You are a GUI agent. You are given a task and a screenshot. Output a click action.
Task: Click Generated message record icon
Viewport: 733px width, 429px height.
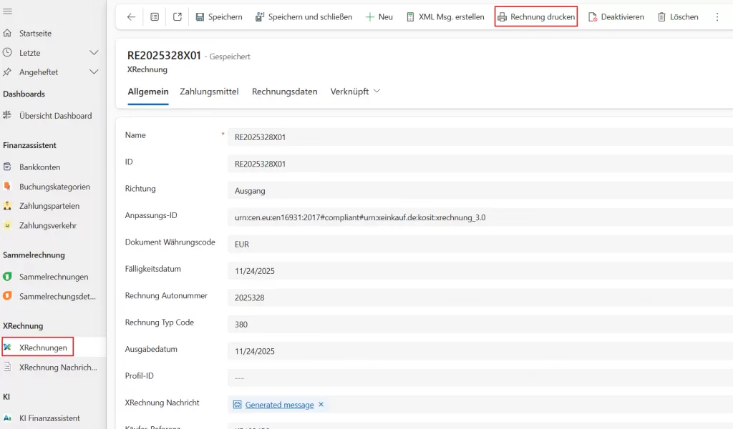point(238,405)
